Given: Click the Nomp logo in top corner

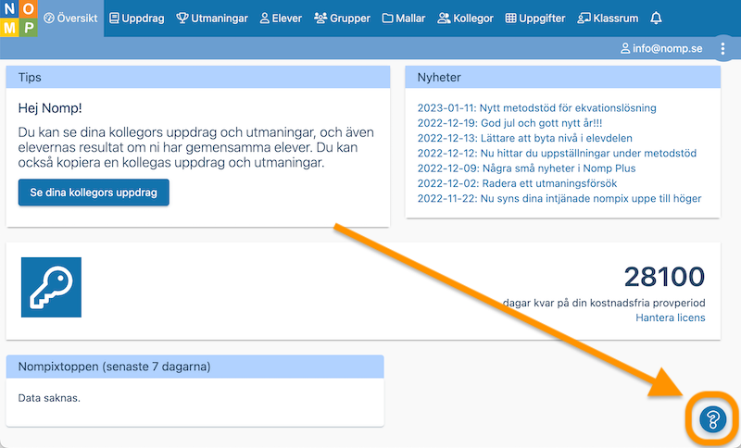Looking at the screenshot, I should 19,19.
